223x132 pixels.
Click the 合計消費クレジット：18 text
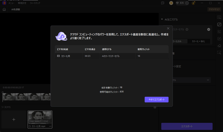pyautogui.click(x=112, y=87)
